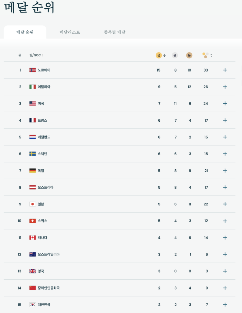Click the Norway flag icon

(33, 70)
